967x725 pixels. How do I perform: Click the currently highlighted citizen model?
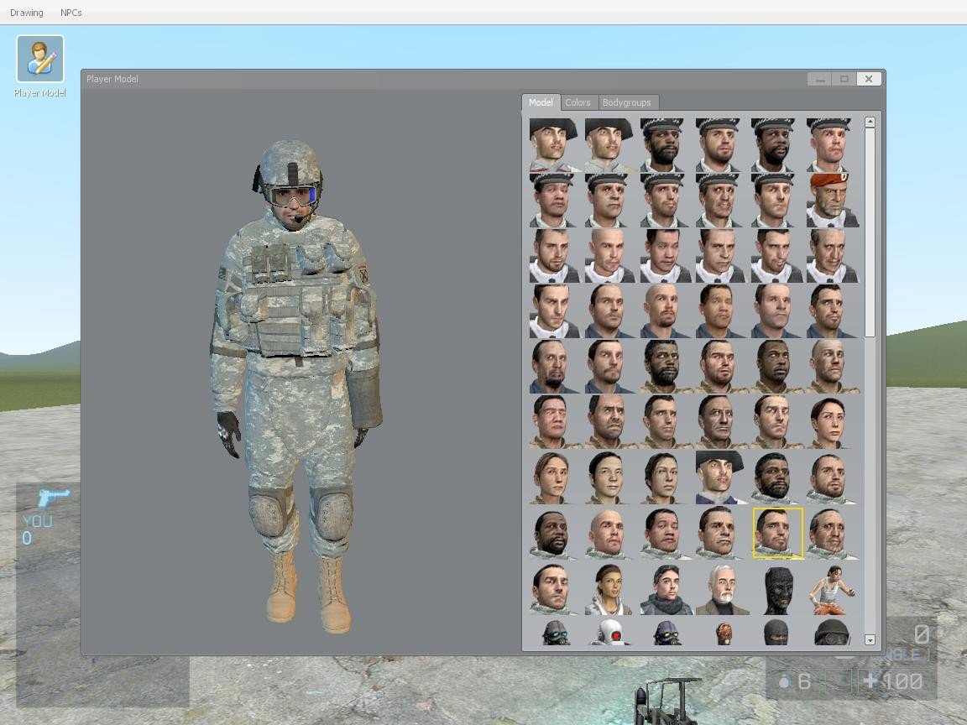coord(776,532)
